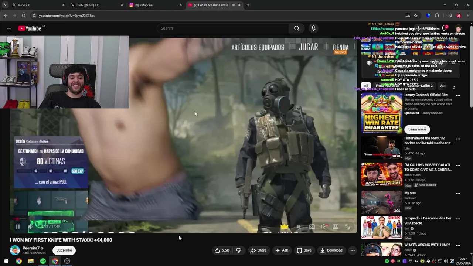Open the Windows Start menu
This screenshot has width=473, height=266.
click(x=6, y=261)
